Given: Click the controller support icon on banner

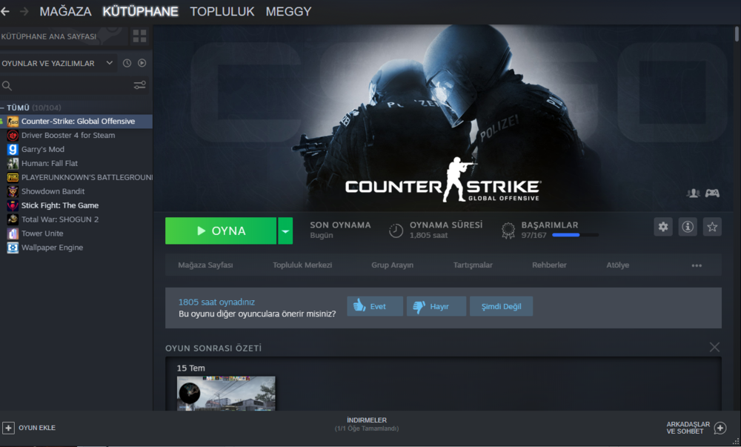Looking at the screenshot, I should [x=712, y=193].
